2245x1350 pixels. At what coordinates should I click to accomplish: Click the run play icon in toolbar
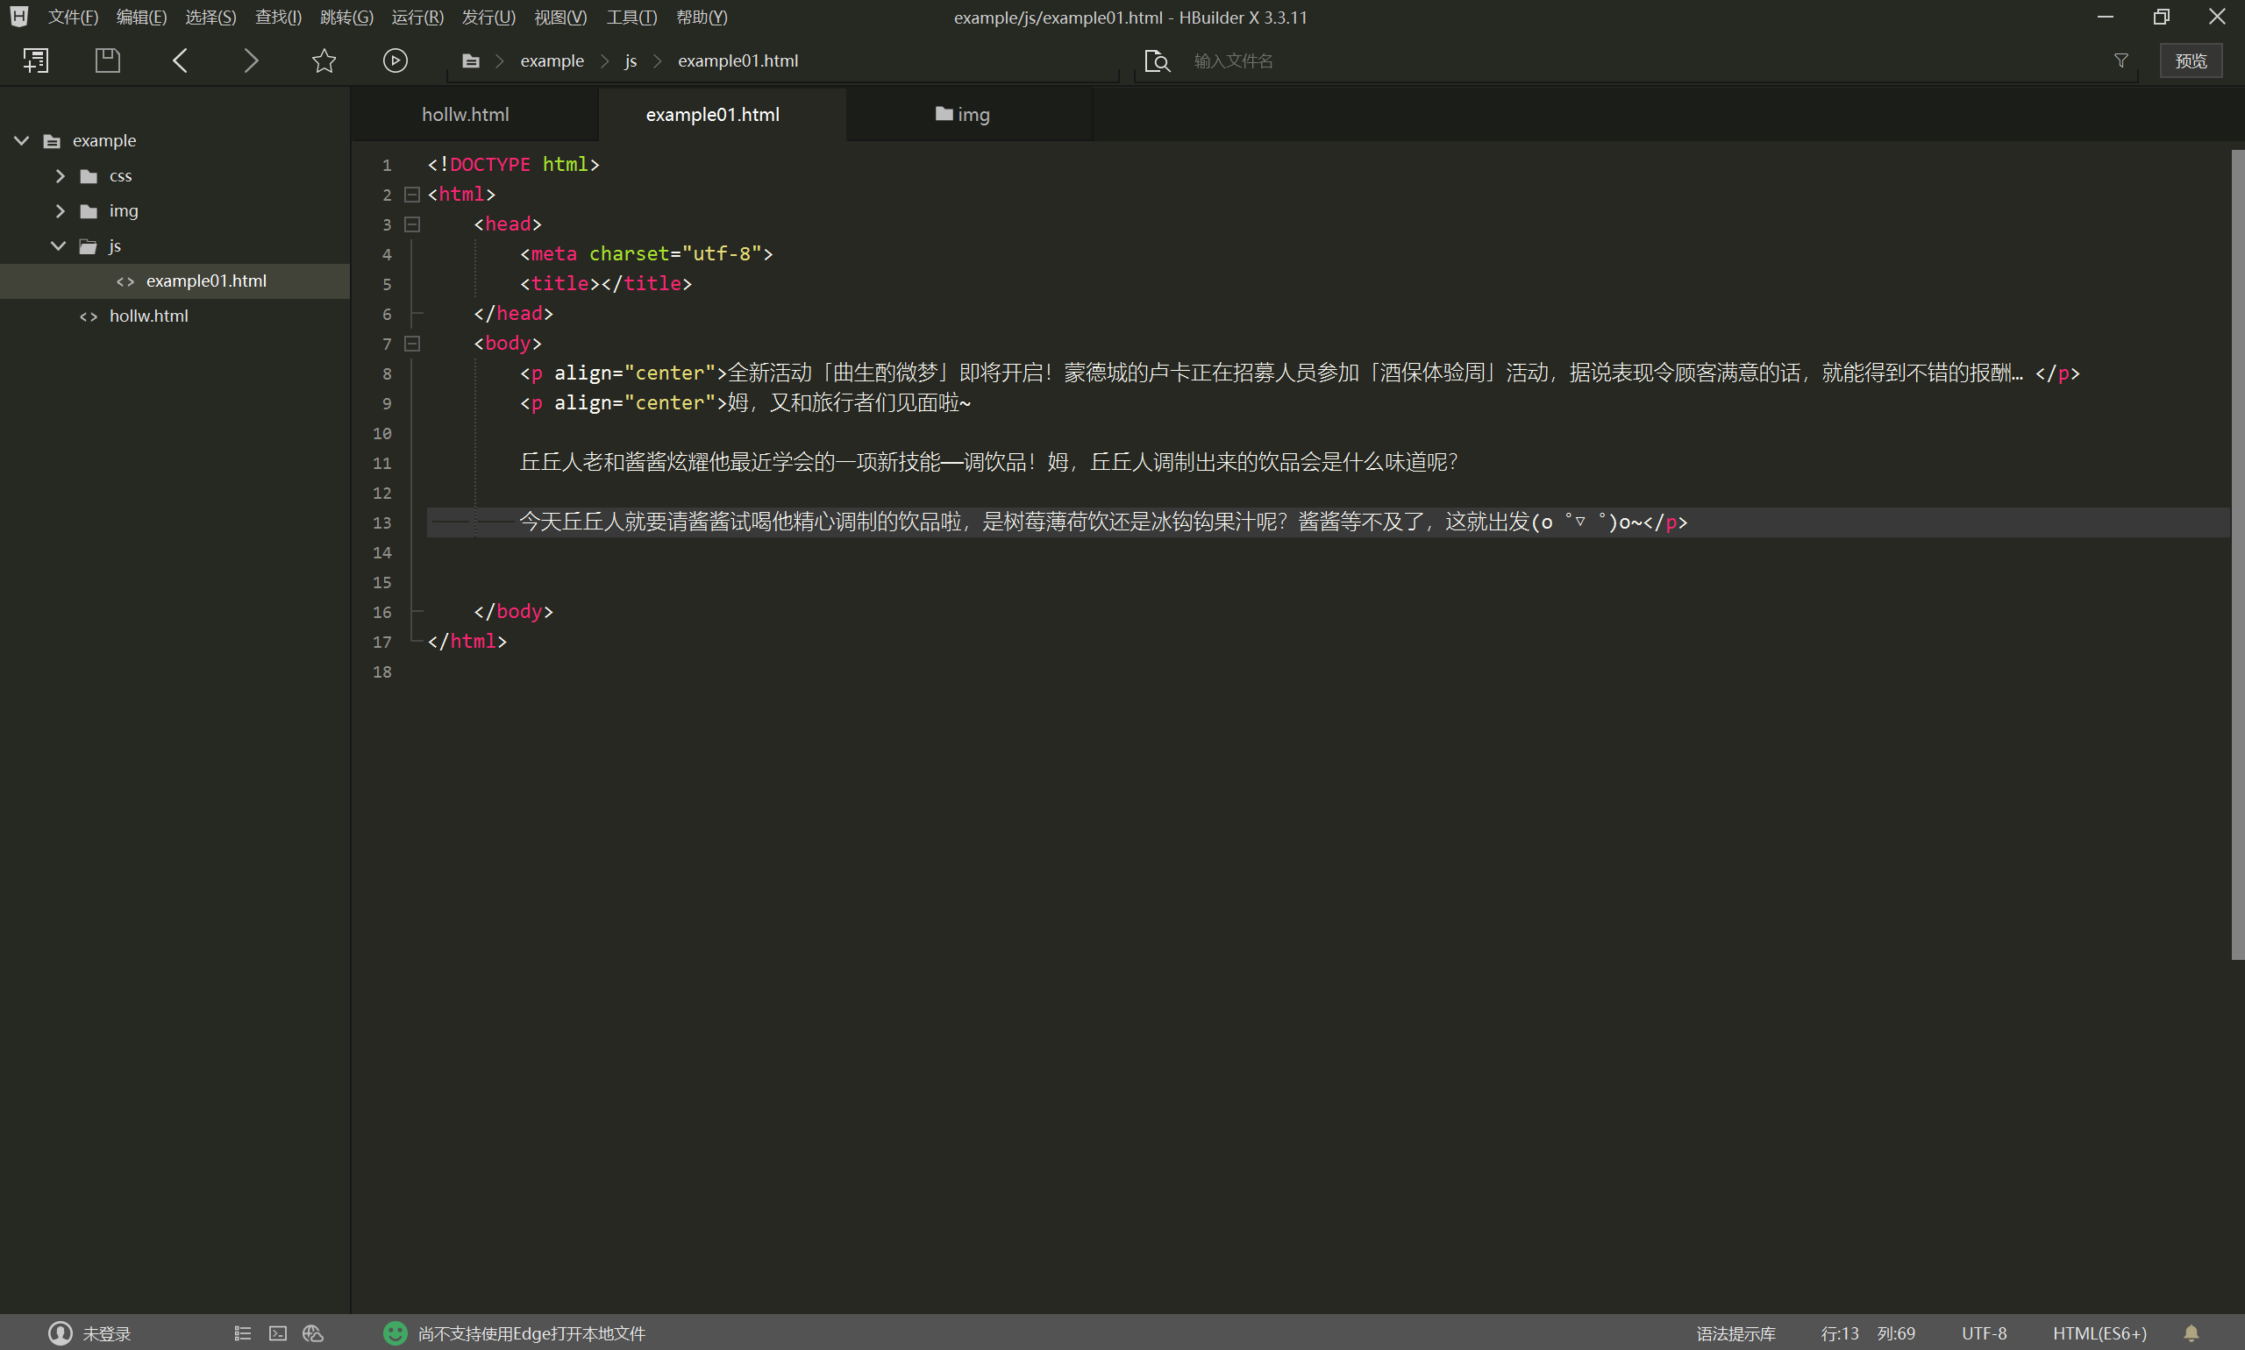tap(395, 61)
